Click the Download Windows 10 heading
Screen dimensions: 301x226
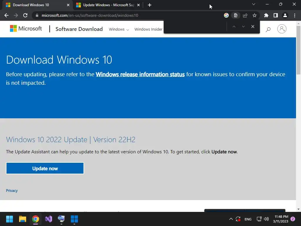59,59
